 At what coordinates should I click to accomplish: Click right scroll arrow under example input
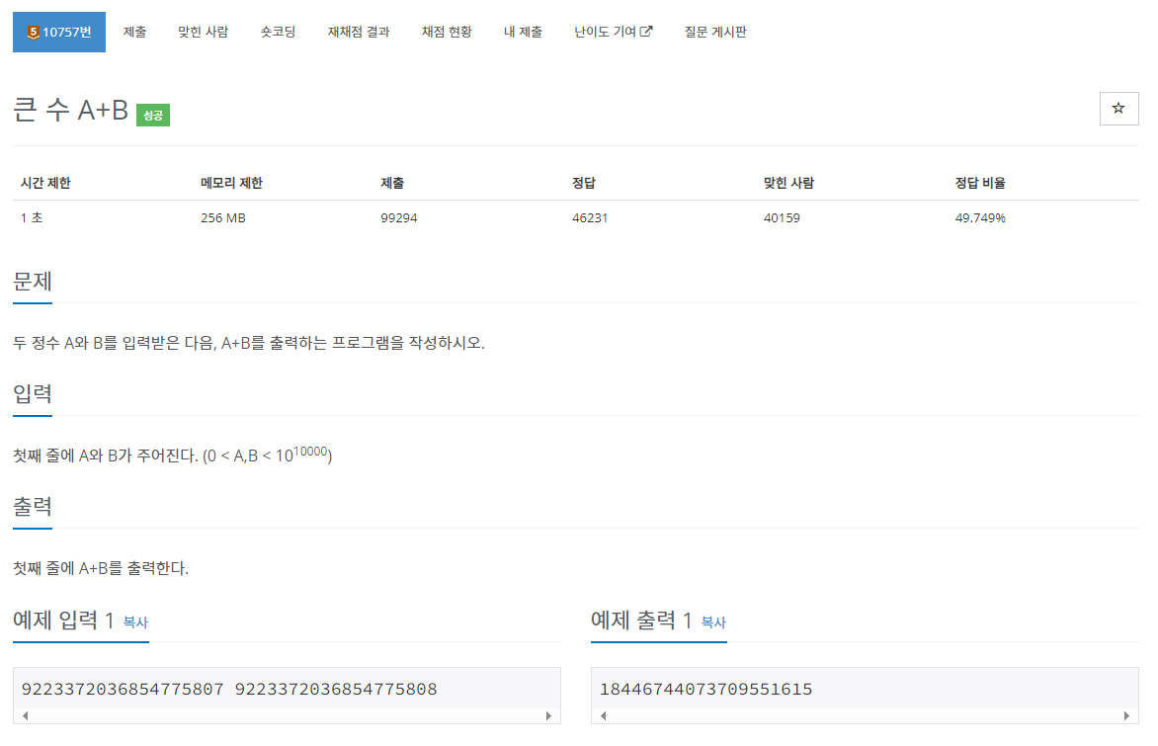[x=548, y=715]
